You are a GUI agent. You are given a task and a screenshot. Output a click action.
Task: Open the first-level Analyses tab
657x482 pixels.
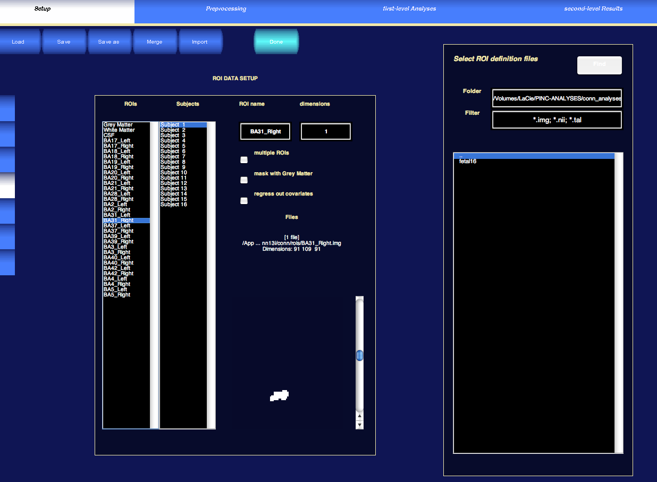pyautogui.click(x=409, y=9)
